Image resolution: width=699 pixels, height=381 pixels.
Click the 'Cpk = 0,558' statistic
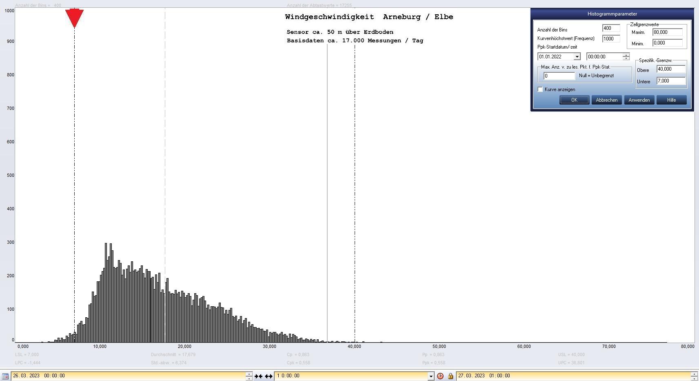pos(298,363)
